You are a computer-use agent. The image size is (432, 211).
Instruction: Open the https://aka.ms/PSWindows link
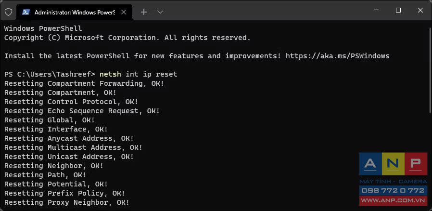tap(338, 56)
